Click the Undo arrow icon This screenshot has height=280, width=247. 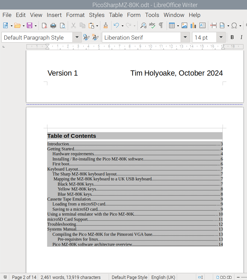click(x=116, y=26)
